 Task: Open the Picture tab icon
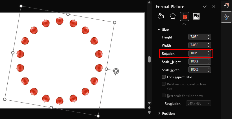coord(196,16)
